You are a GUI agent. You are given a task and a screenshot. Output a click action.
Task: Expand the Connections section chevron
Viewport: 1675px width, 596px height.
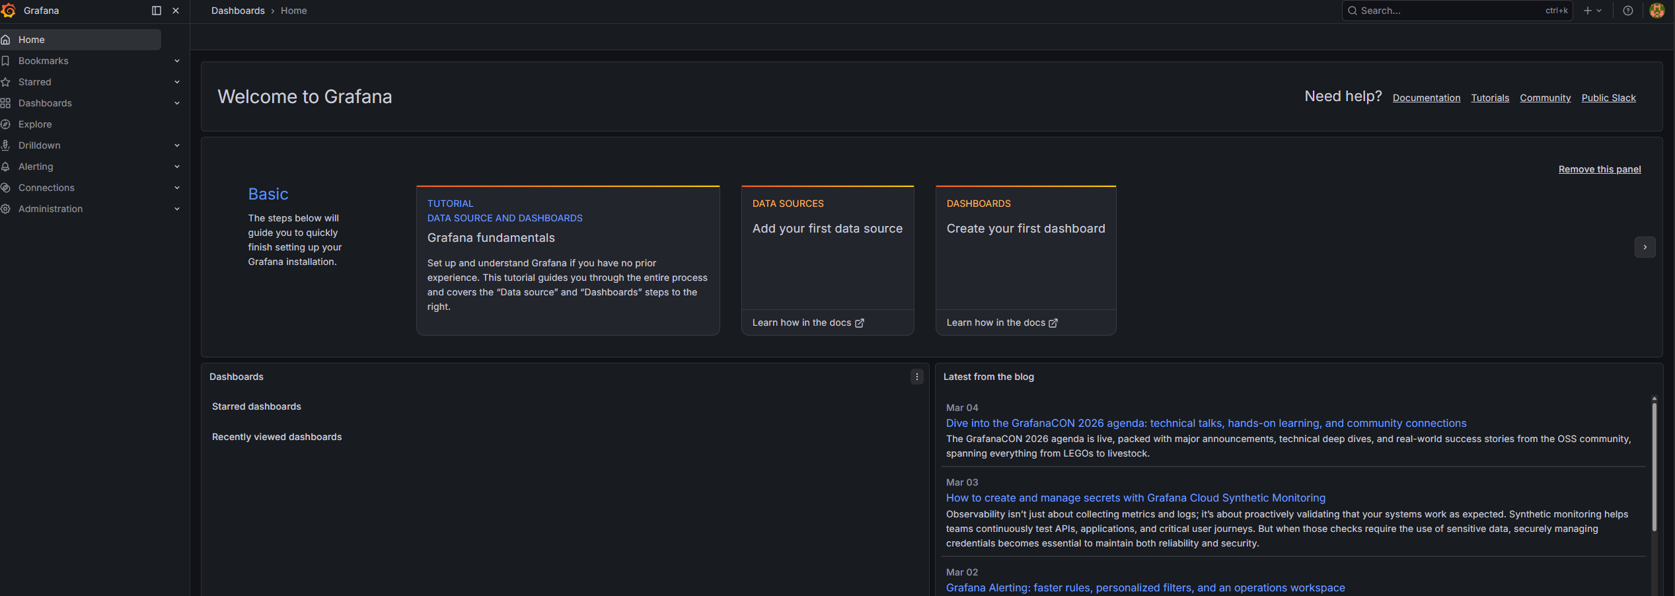[x=177, y=188]
